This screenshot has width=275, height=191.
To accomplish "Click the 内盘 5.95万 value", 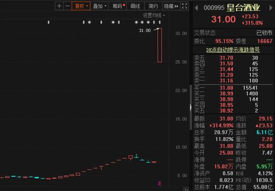I will tap(264, 167).
